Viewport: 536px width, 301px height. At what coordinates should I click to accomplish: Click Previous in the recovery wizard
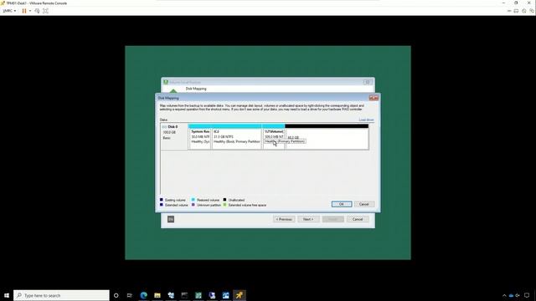pos(284,219)
